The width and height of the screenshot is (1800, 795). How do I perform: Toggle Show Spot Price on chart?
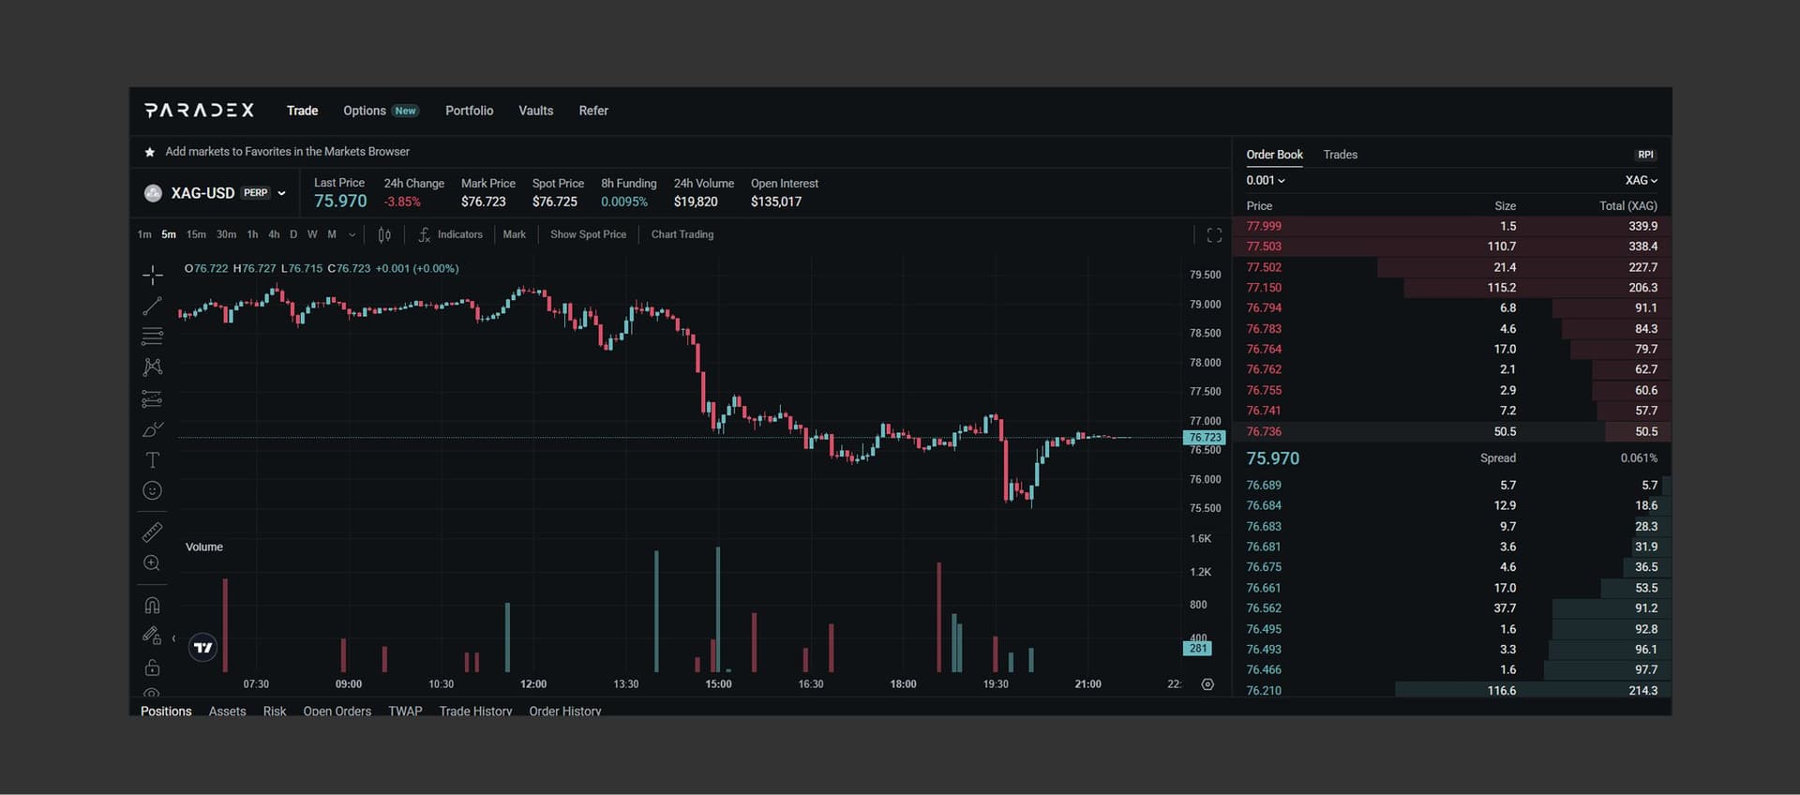(x=588, y=234)
